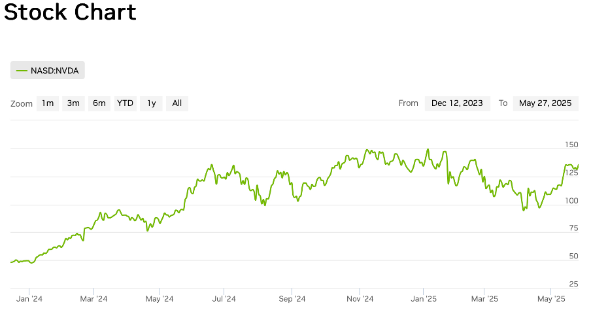Select the All zoom range
The image size is (591, 314).
pos(177,103)
